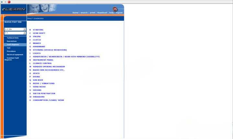Click the download link
Image resolution: width=233 pixels, height=139 pixels.
102,13
